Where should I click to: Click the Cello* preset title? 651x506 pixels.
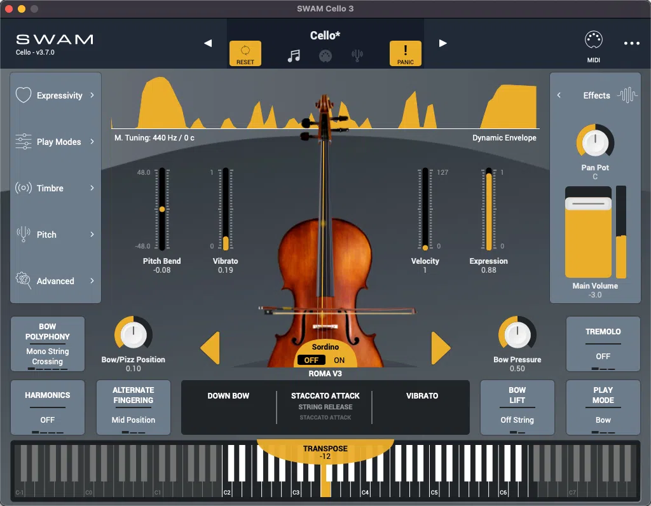click(325, 36)
